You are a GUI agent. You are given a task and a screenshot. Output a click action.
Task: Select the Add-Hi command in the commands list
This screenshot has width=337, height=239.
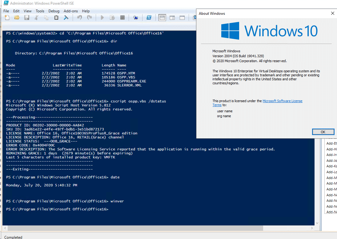pyautogui.click(x=331, y=149)
